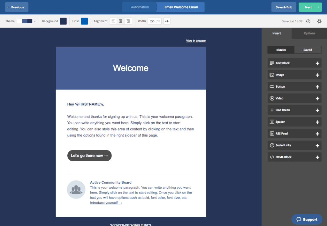Add a Text Block using its plus icon

click(x=317, y=63)
